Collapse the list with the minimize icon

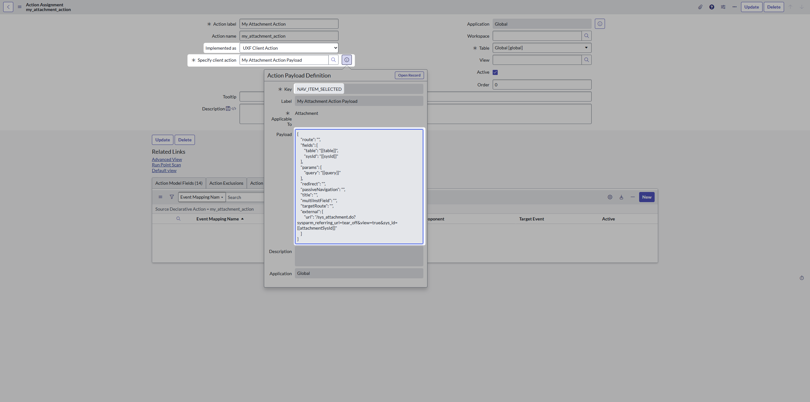[x=633, y=197]
